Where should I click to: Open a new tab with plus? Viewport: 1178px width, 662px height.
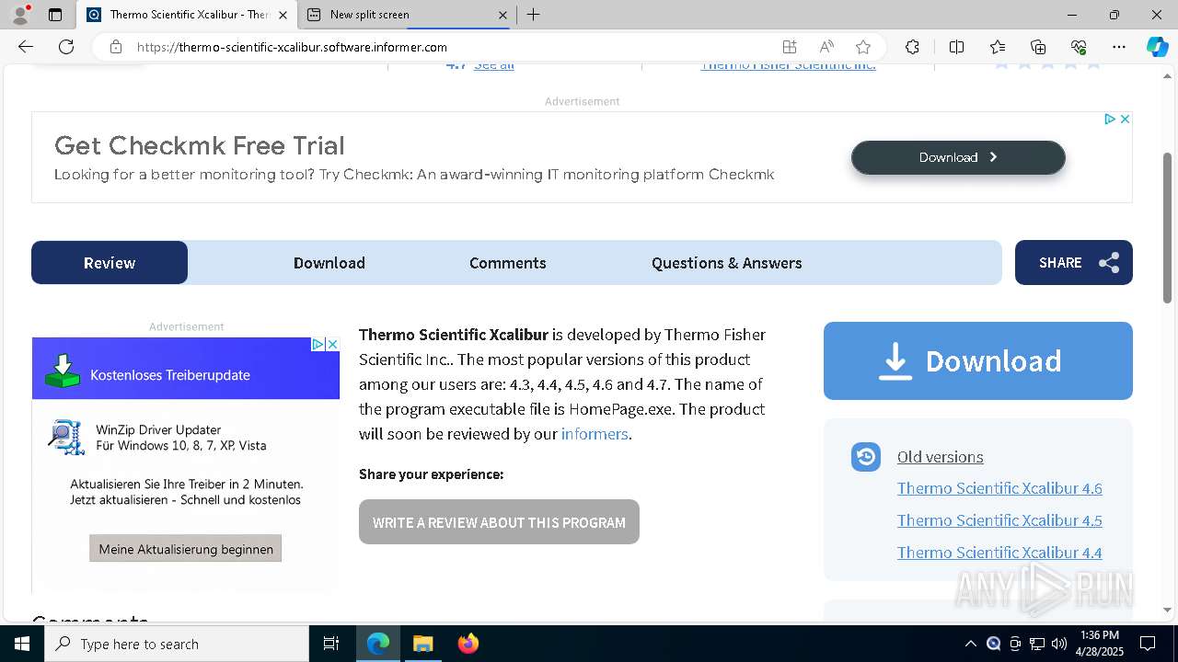coord(534,15)
